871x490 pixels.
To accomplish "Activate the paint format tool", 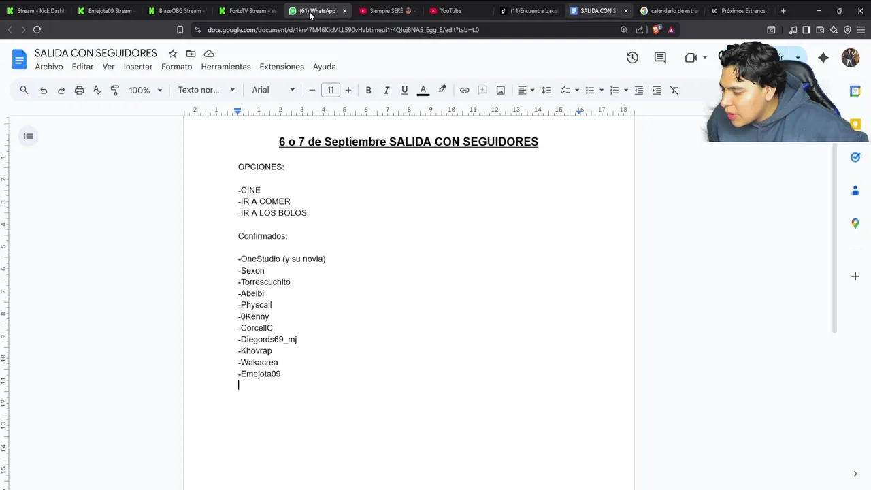I will click(114, 90).
